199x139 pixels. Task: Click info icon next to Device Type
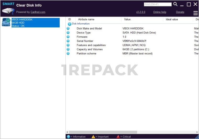pyautogui.click(x=68, y=33)
